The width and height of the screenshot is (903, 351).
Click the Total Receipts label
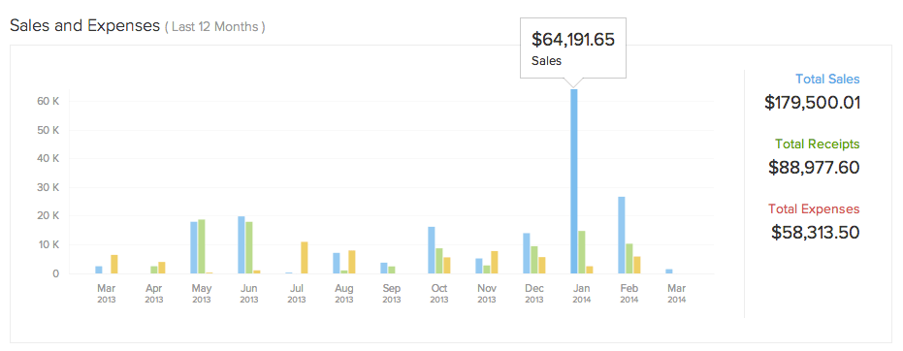pyautogui.click(x=818, y=144)
